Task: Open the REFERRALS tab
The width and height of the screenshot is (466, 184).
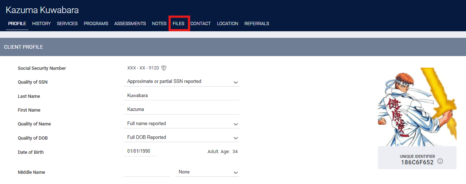Action: tap(257, 24)
